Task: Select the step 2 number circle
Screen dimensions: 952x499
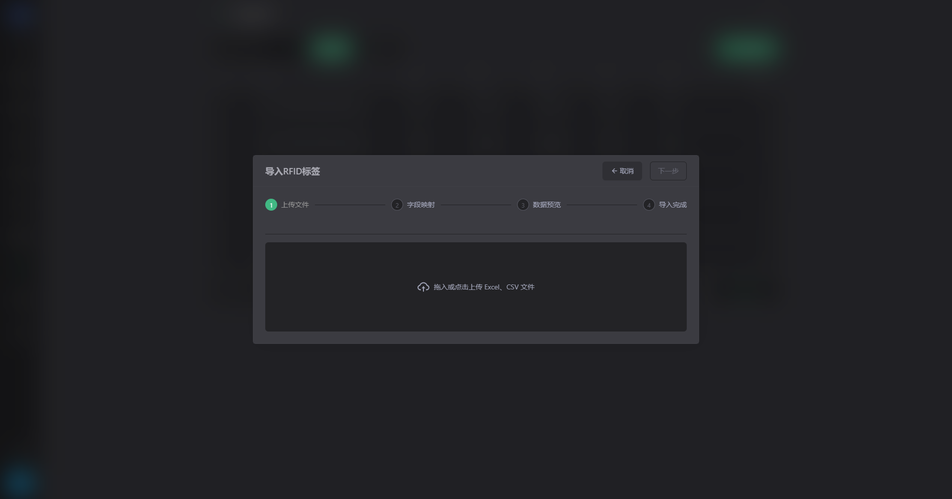Action: [397, 205]
